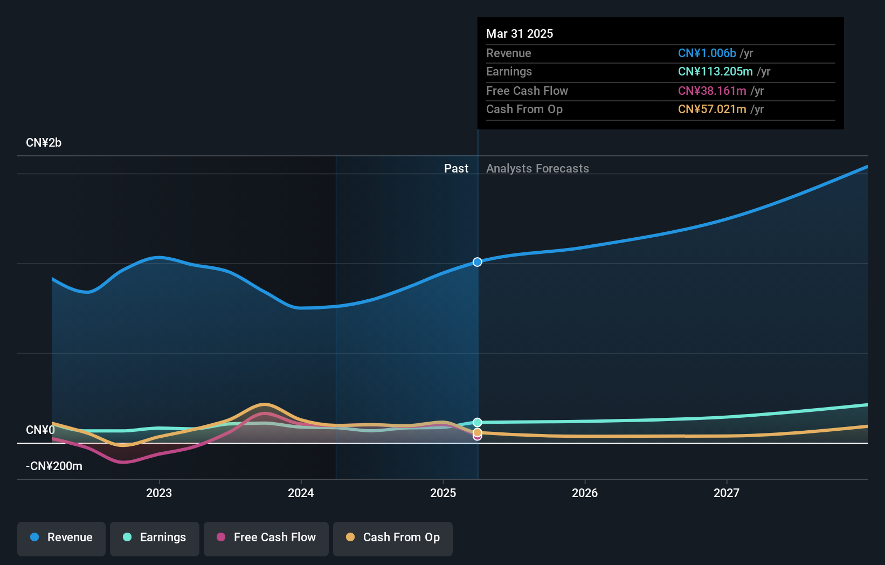Select the Free Cash Flow value CN¥38.161m
885x565 pixels.
click(x=712, y=91)
